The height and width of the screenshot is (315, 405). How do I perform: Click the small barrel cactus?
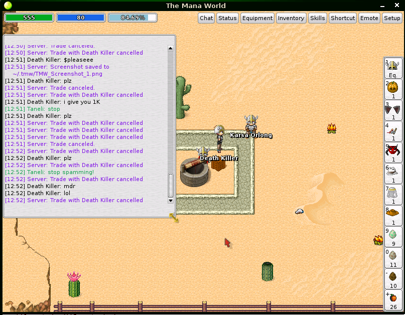[267, 271]
